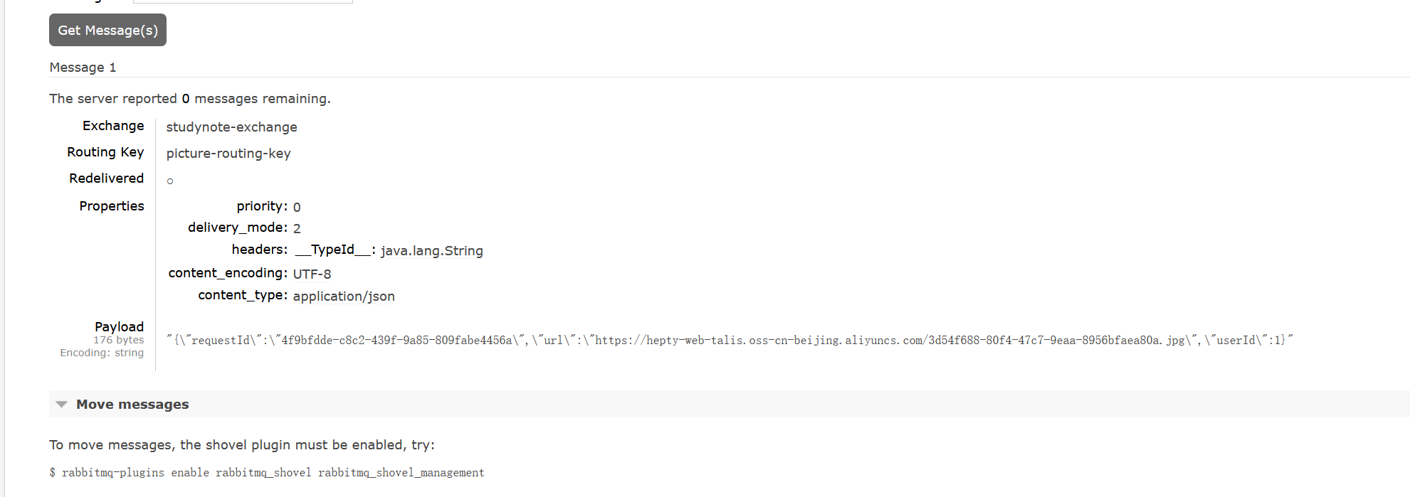The width and height of the screenshot is (1410, 497).
Task: Select the studynote-exchange exchange name
Action: click(x=231, y=127)
